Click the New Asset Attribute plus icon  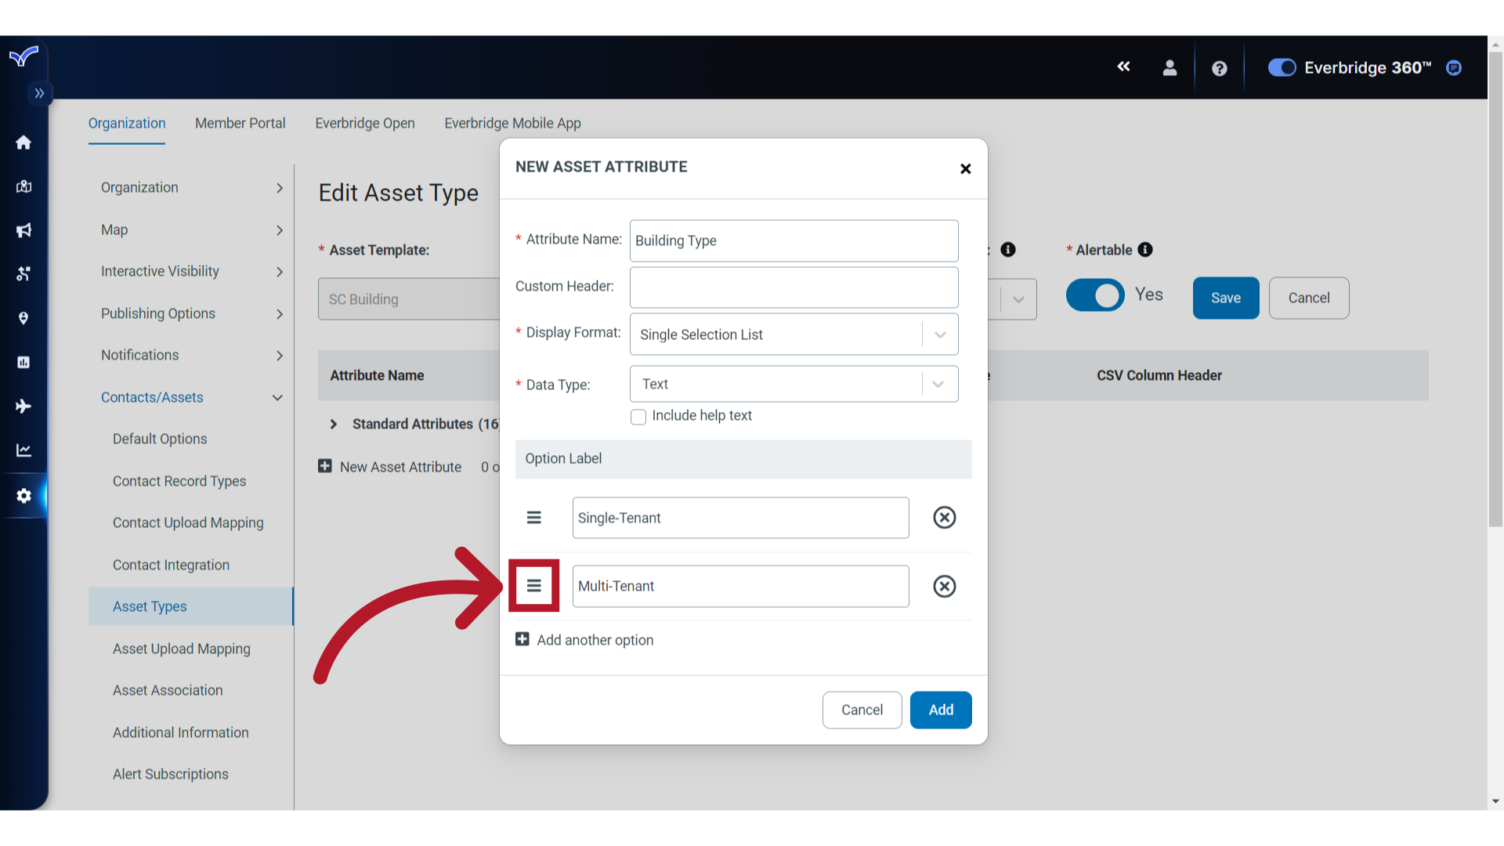pyautogui.click(x=325, y=466)
